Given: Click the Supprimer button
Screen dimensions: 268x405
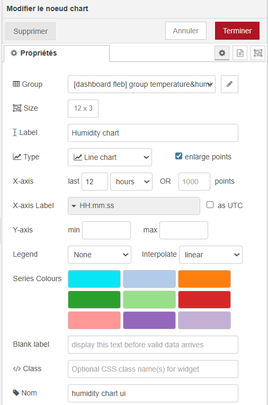Looking at the screenshot, I should point(31,31).
